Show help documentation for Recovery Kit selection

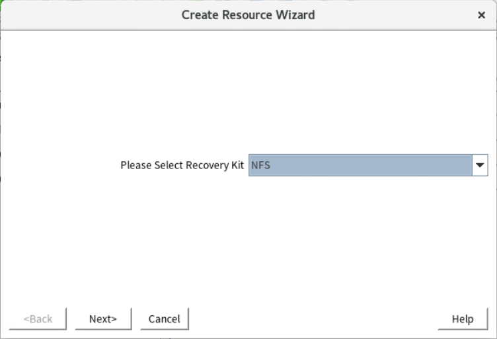(x=463, y=319)
